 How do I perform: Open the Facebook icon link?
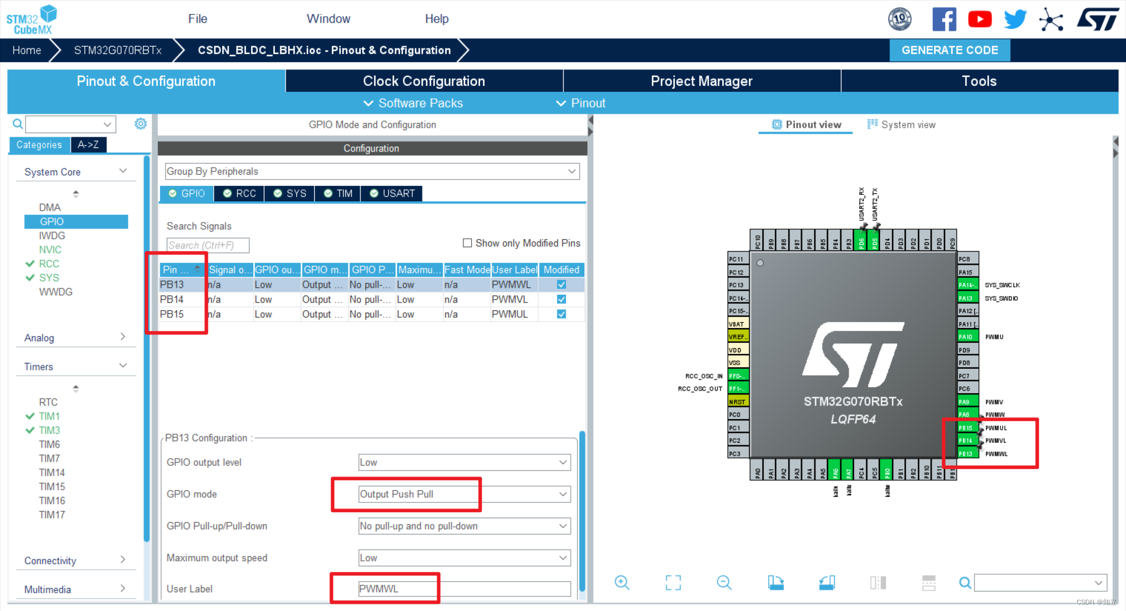click(x=944, y=19)
